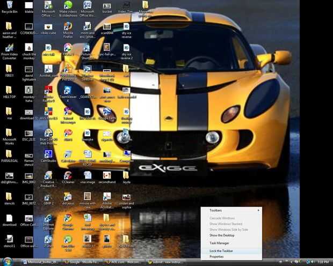Select the secondhand image file
Image resolution: width=333 pixels, height=266 pixels.
[x=107, y=178]
